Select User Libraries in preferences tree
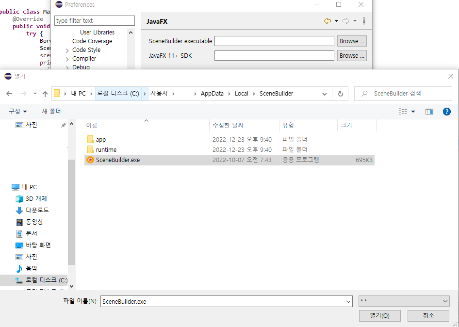This screenshot has height=327, width=459. (x=97, y=32)
